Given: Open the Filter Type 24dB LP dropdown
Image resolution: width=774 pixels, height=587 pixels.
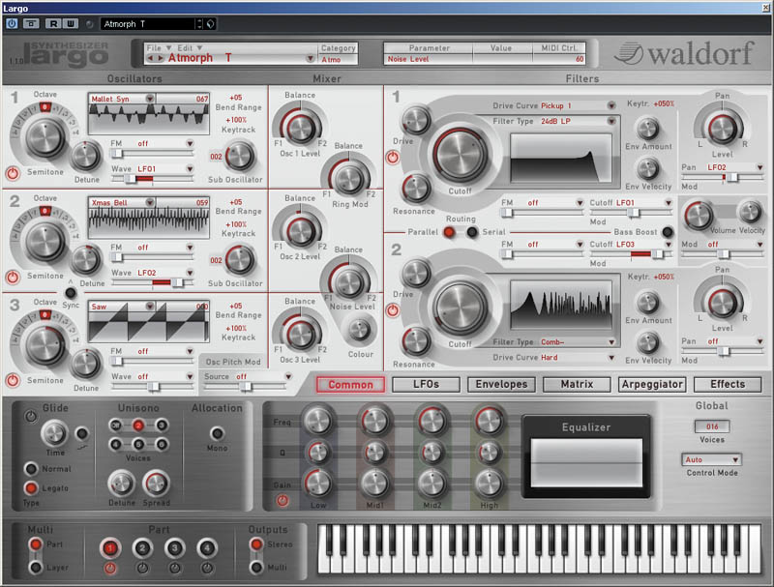Looking at the screenshot, I should pos(611,121).
